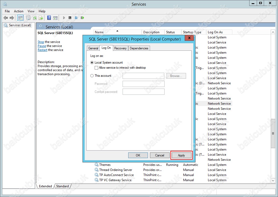Click the Services title bar app icon
The height and width of the screenshot is (197, 278).
5,4
